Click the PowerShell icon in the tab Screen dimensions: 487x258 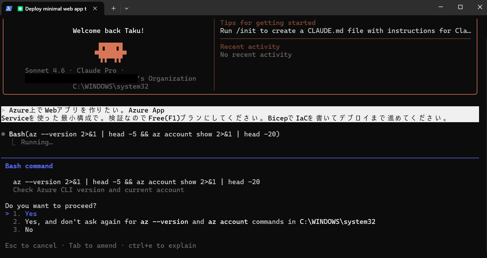click(x=9, y=9)
